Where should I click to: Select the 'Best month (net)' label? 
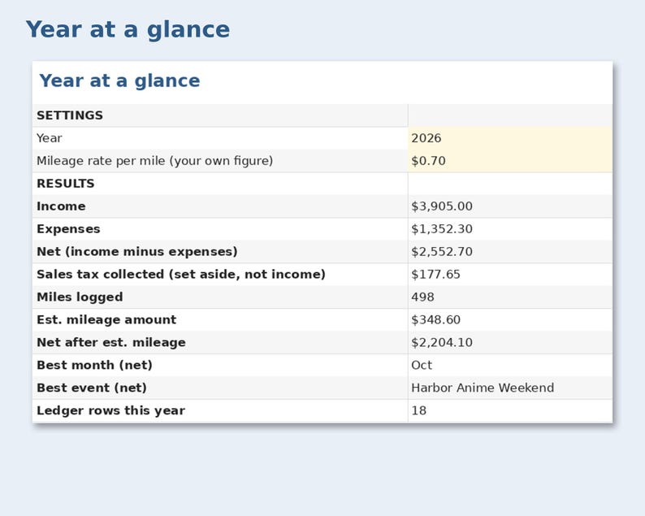(94, 365)
